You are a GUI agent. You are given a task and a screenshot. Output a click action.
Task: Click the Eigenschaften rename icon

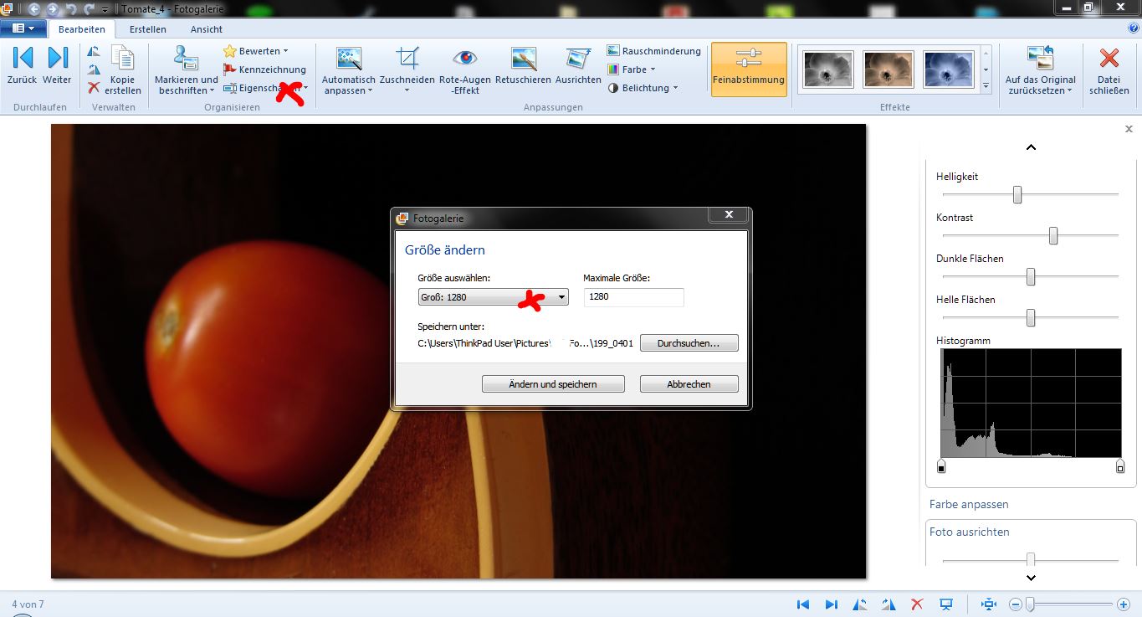point(230,88)
